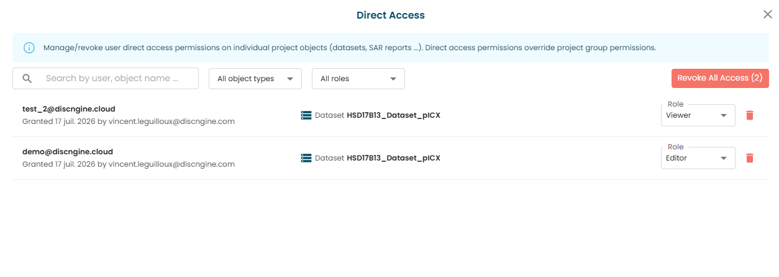Click granted date text under demo
Viewport: 779px width, 277px height.
pyautogui.click(x=129, y=164)
